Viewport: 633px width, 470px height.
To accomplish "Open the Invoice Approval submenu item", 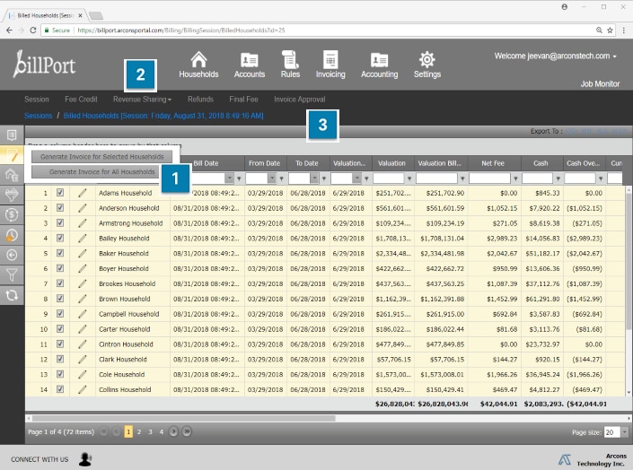I will [300, 100].
